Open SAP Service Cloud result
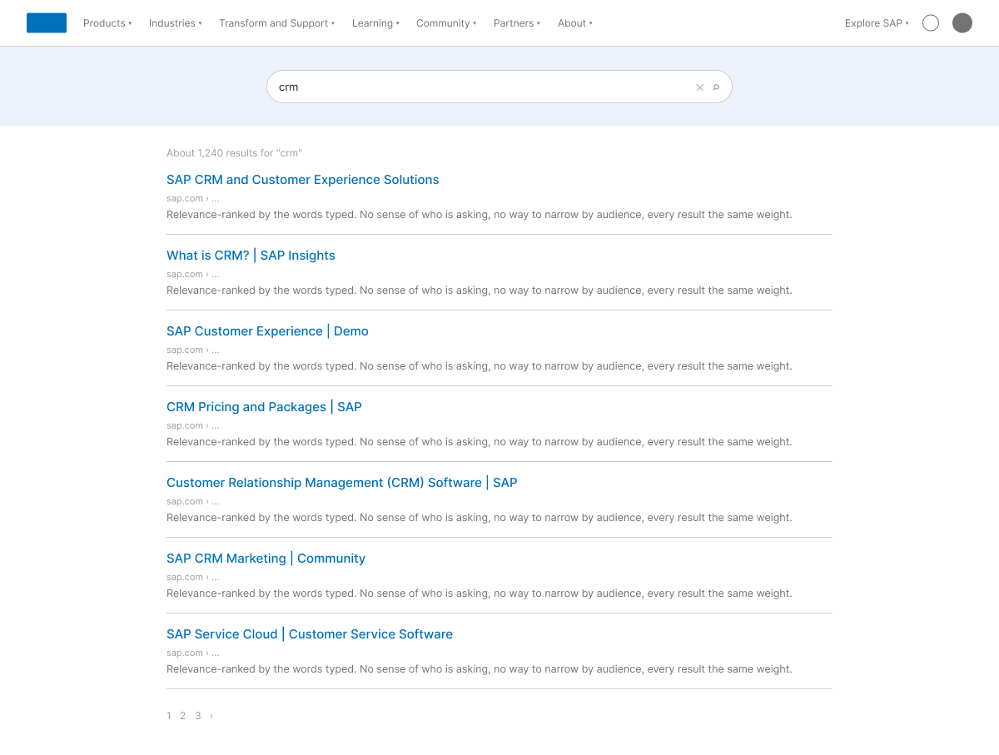Viewport: 999px width, 755px height. click(310, 634)
